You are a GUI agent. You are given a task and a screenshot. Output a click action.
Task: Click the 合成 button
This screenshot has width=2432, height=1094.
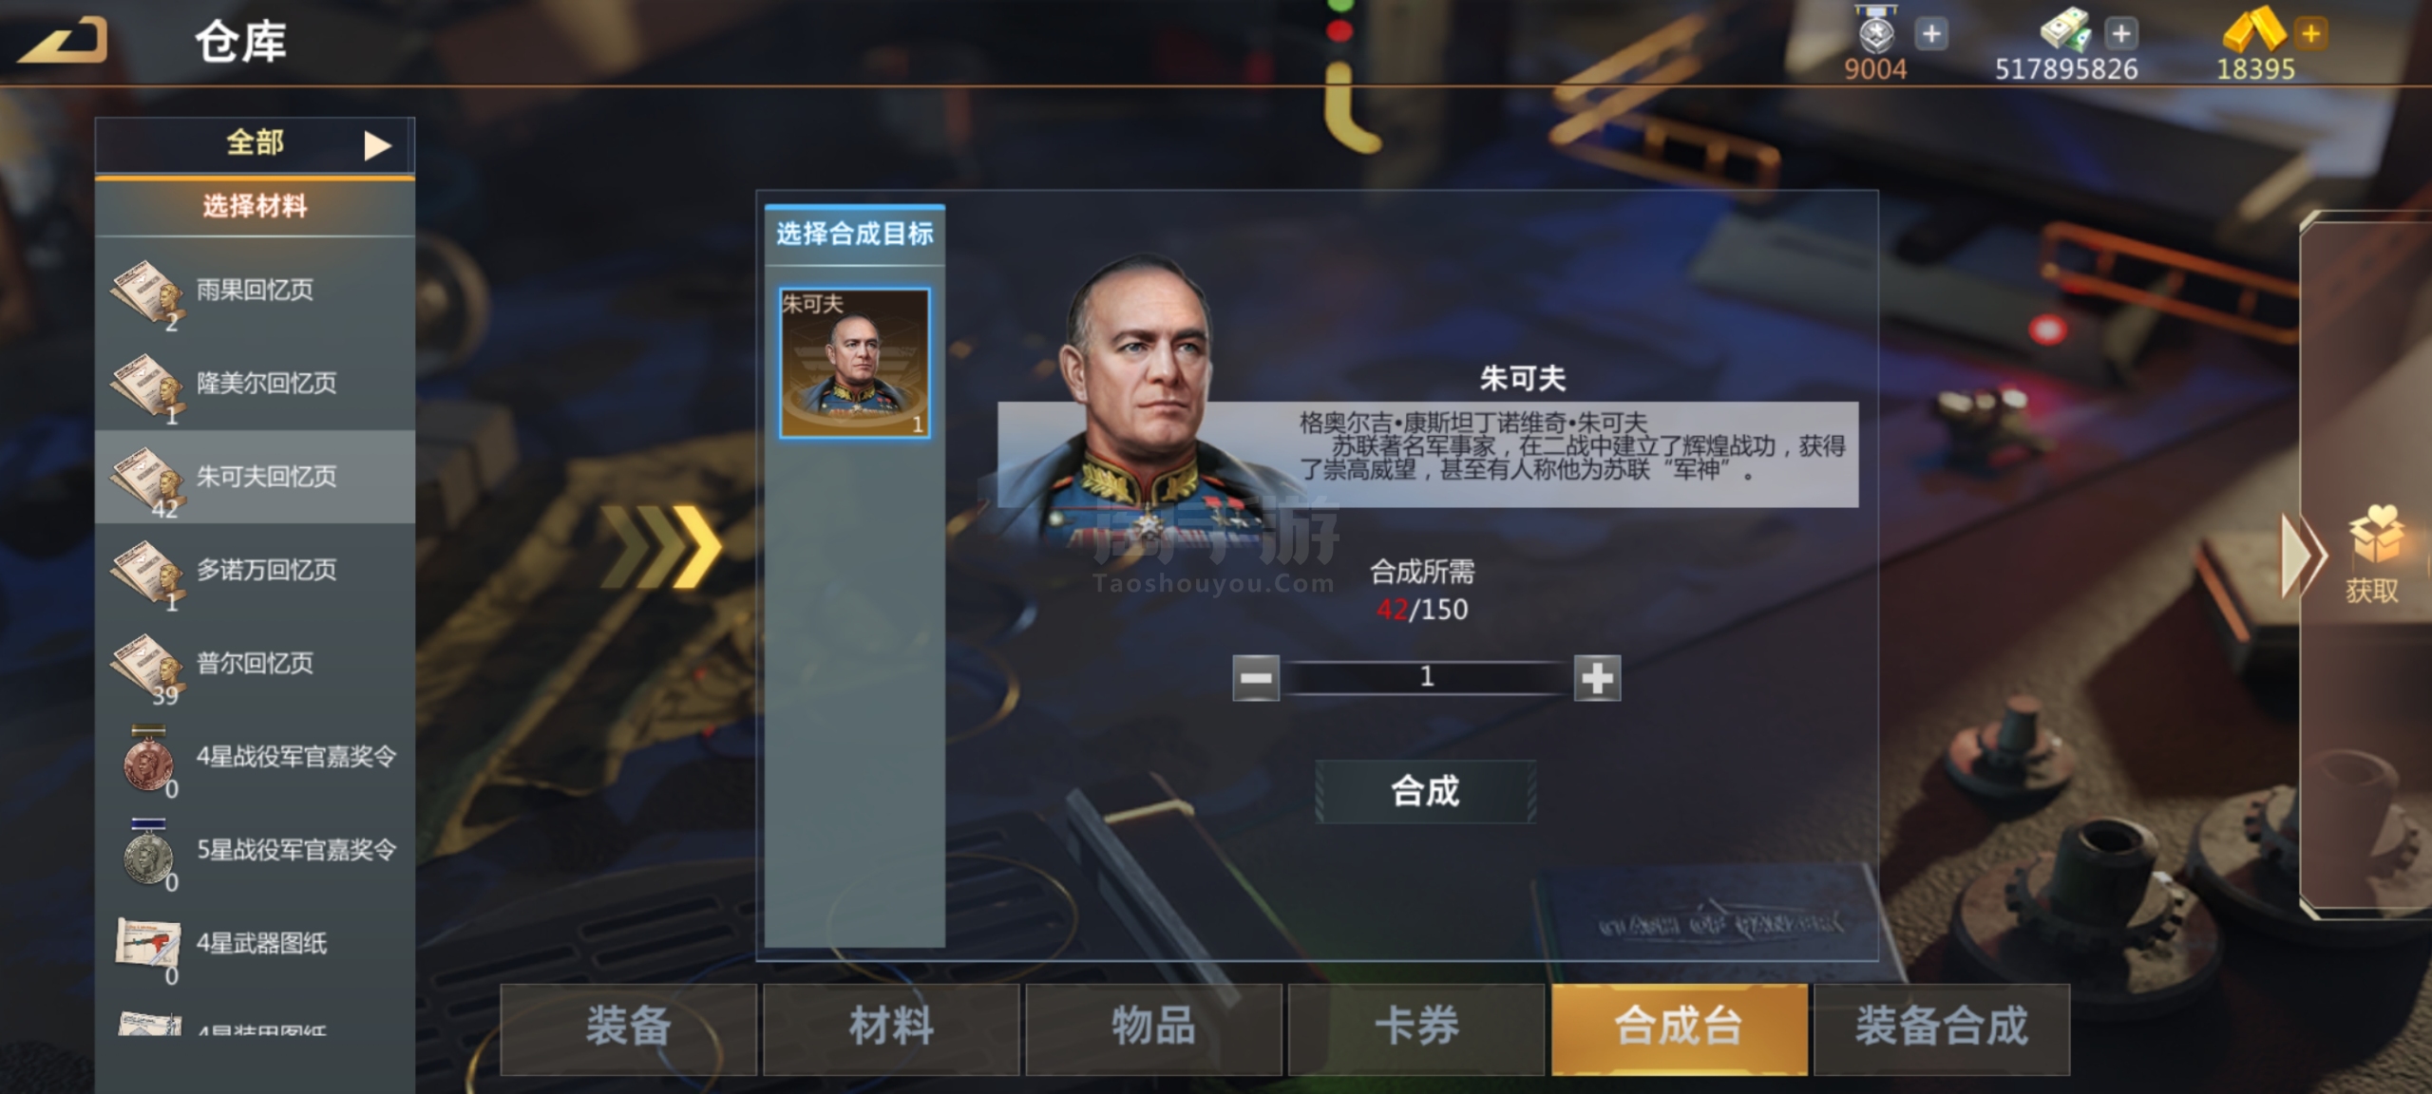click(1425, 791)
